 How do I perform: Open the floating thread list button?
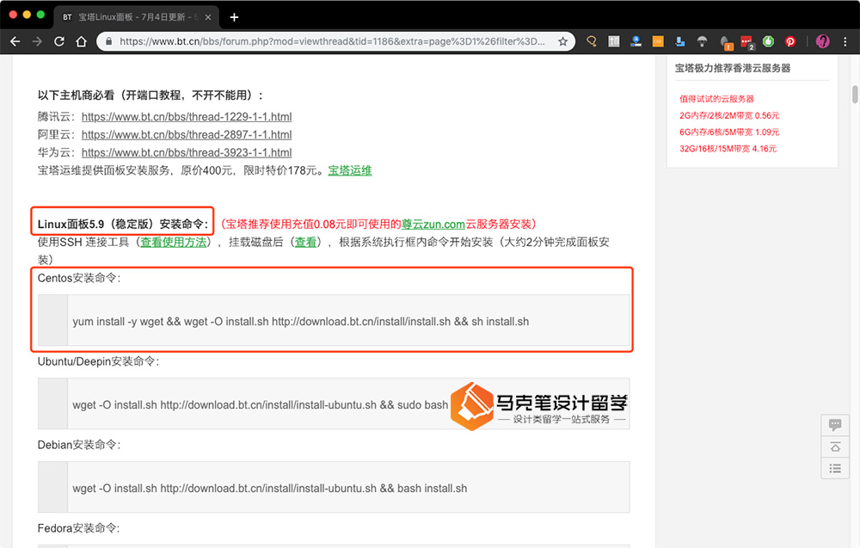click(835, 469)
